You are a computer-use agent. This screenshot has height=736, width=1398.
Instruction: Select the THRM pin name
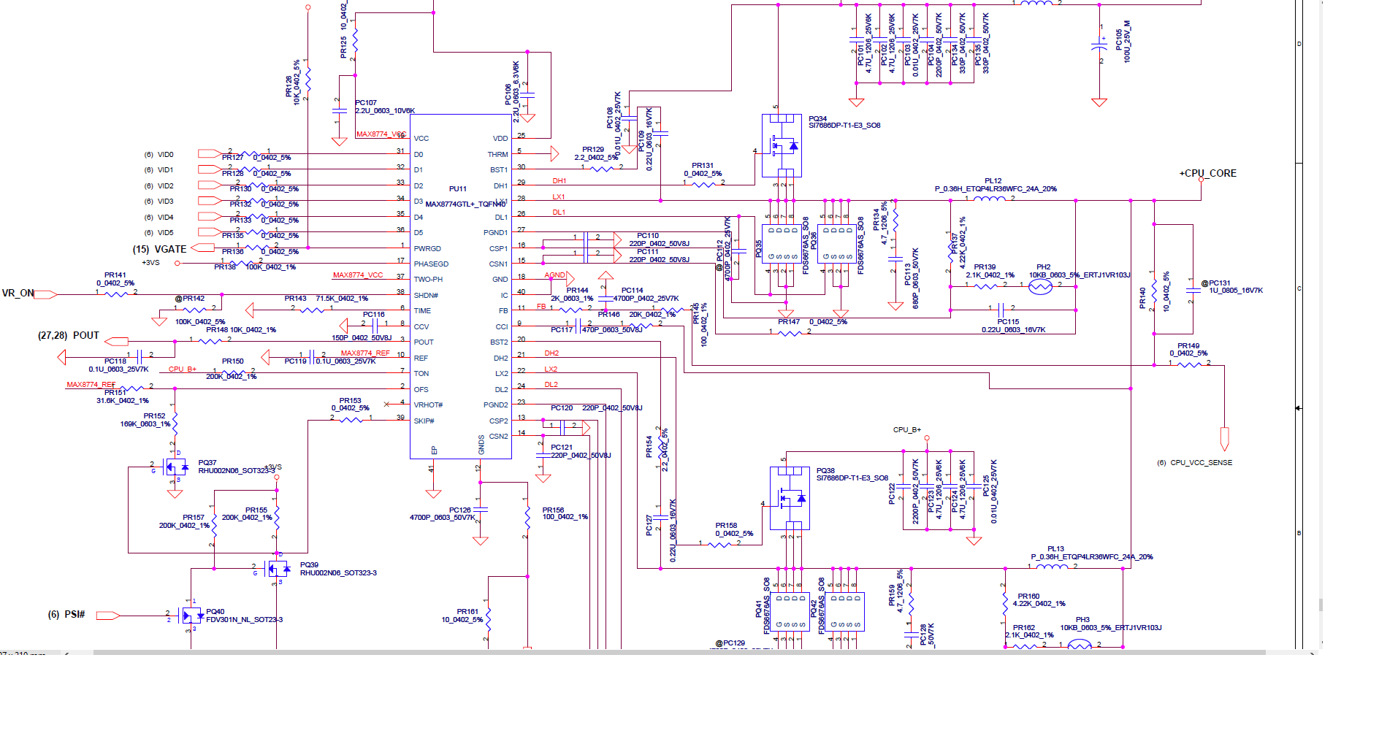click(497, 155)
